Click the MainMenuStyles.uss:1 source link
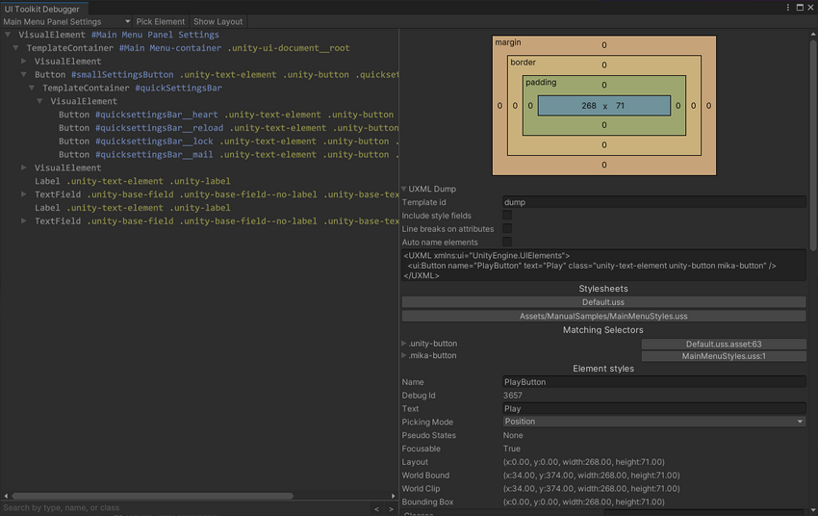818x516 pixels. click(724, 356)
